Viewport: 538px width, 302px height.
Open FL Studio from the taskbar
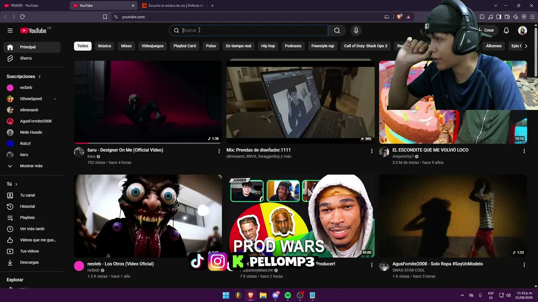238,295
